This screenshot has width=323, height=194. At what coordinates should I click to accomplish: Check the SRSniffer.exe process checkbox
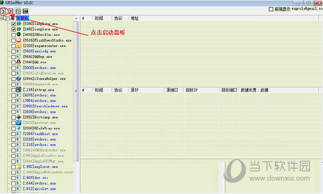13,35
